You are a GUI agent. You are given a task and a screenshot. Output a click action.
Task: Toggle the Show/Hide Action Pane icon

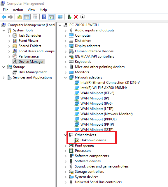coord(51,17)
